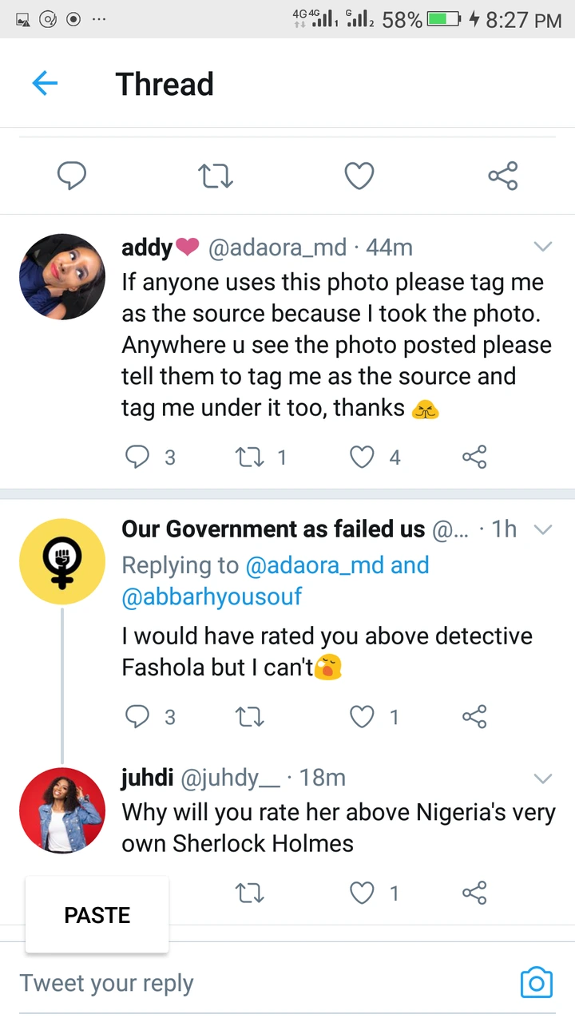
Task: Like the main tweet with heart icon
Action: (359, 176)
